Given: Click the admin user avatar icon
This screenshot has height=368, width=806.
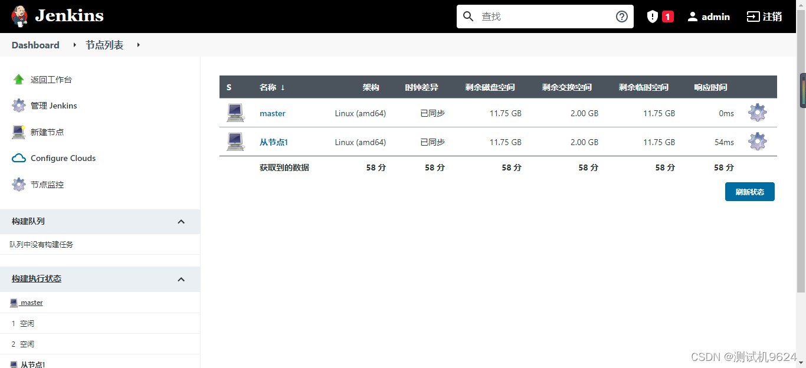Looking at the screenshot, I should click(693, 17).
